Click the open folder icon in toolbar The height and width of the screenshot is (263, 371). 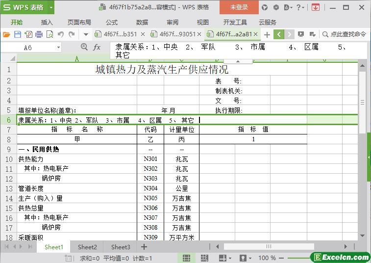click(x=6, y=34)
